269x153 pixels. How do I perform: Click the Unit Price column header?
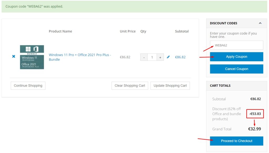pyautogui.click(x=128, y=31)
